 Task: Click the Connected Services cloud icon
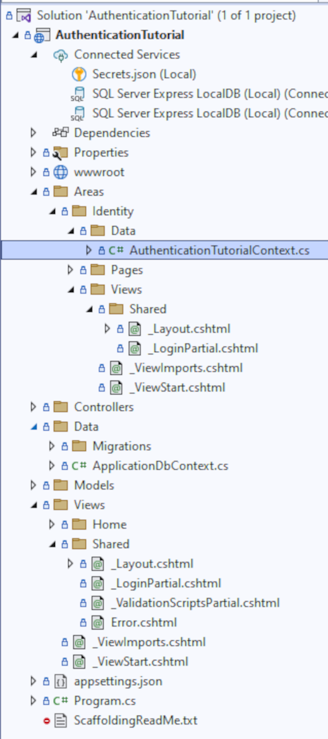pos(60,54)
